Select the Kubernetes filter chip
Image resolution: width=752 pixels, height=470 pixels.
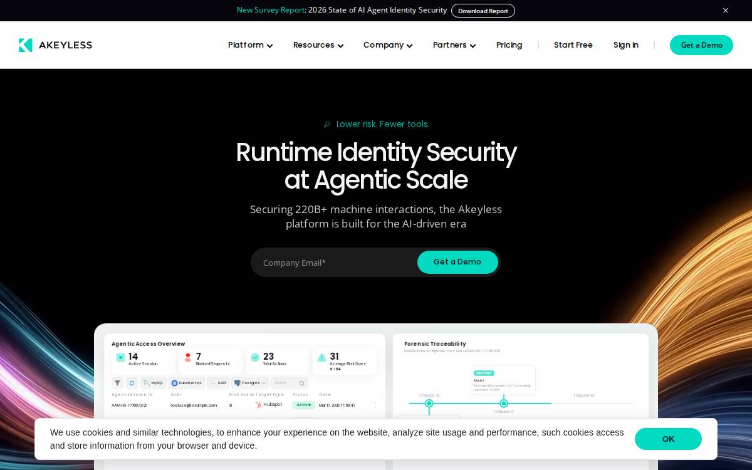187,383
